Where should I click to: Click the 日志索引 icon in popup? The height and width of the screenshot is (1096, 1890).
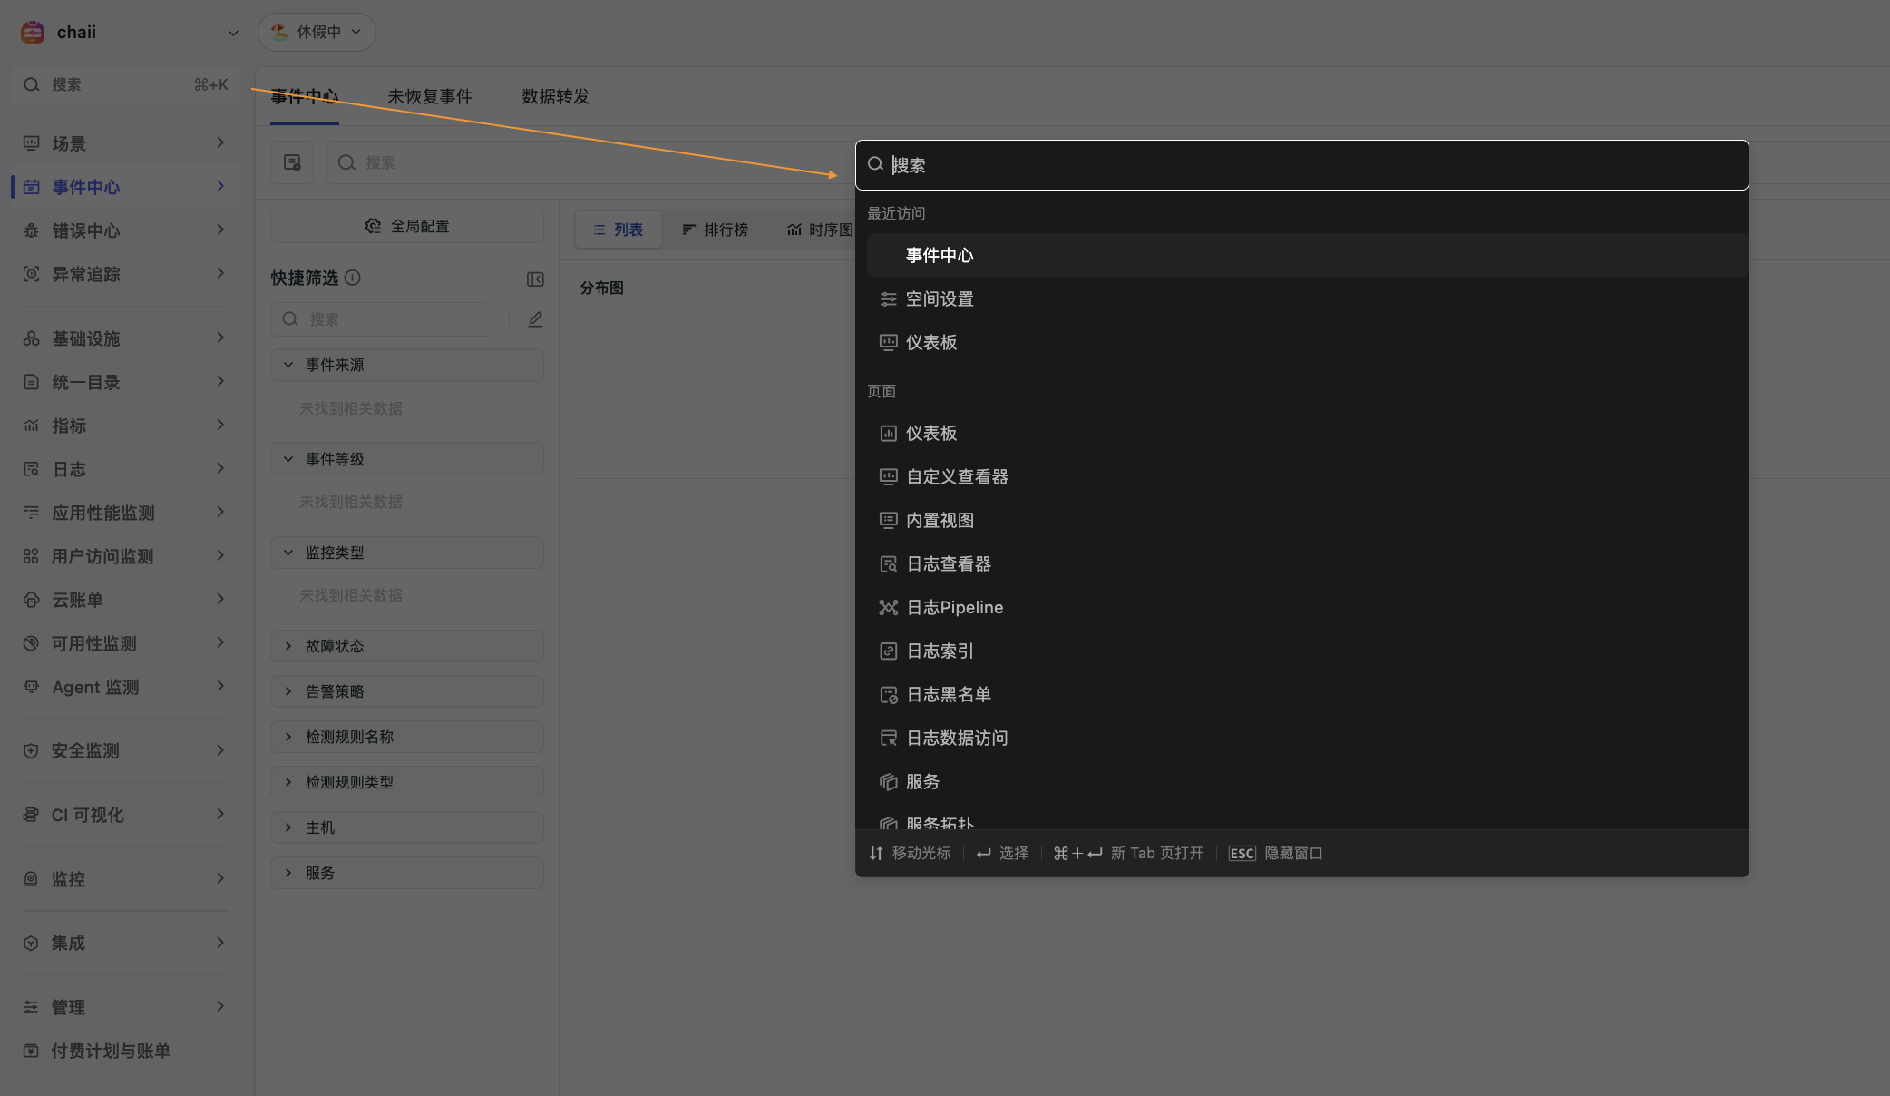[x=889, y=651]
